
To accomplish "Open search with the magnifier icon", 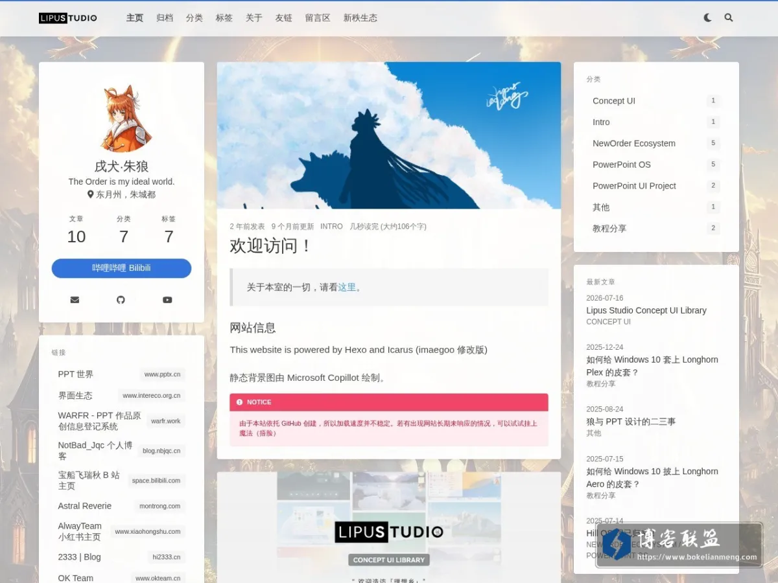I will [x=729, y=17].
